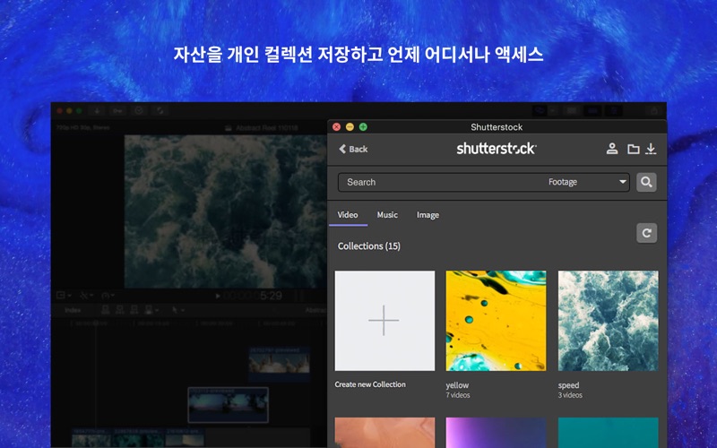The width and height of the screenshot is (717, 448).
Task: Click the play button beside the timecode
Action: click(218, 296)
